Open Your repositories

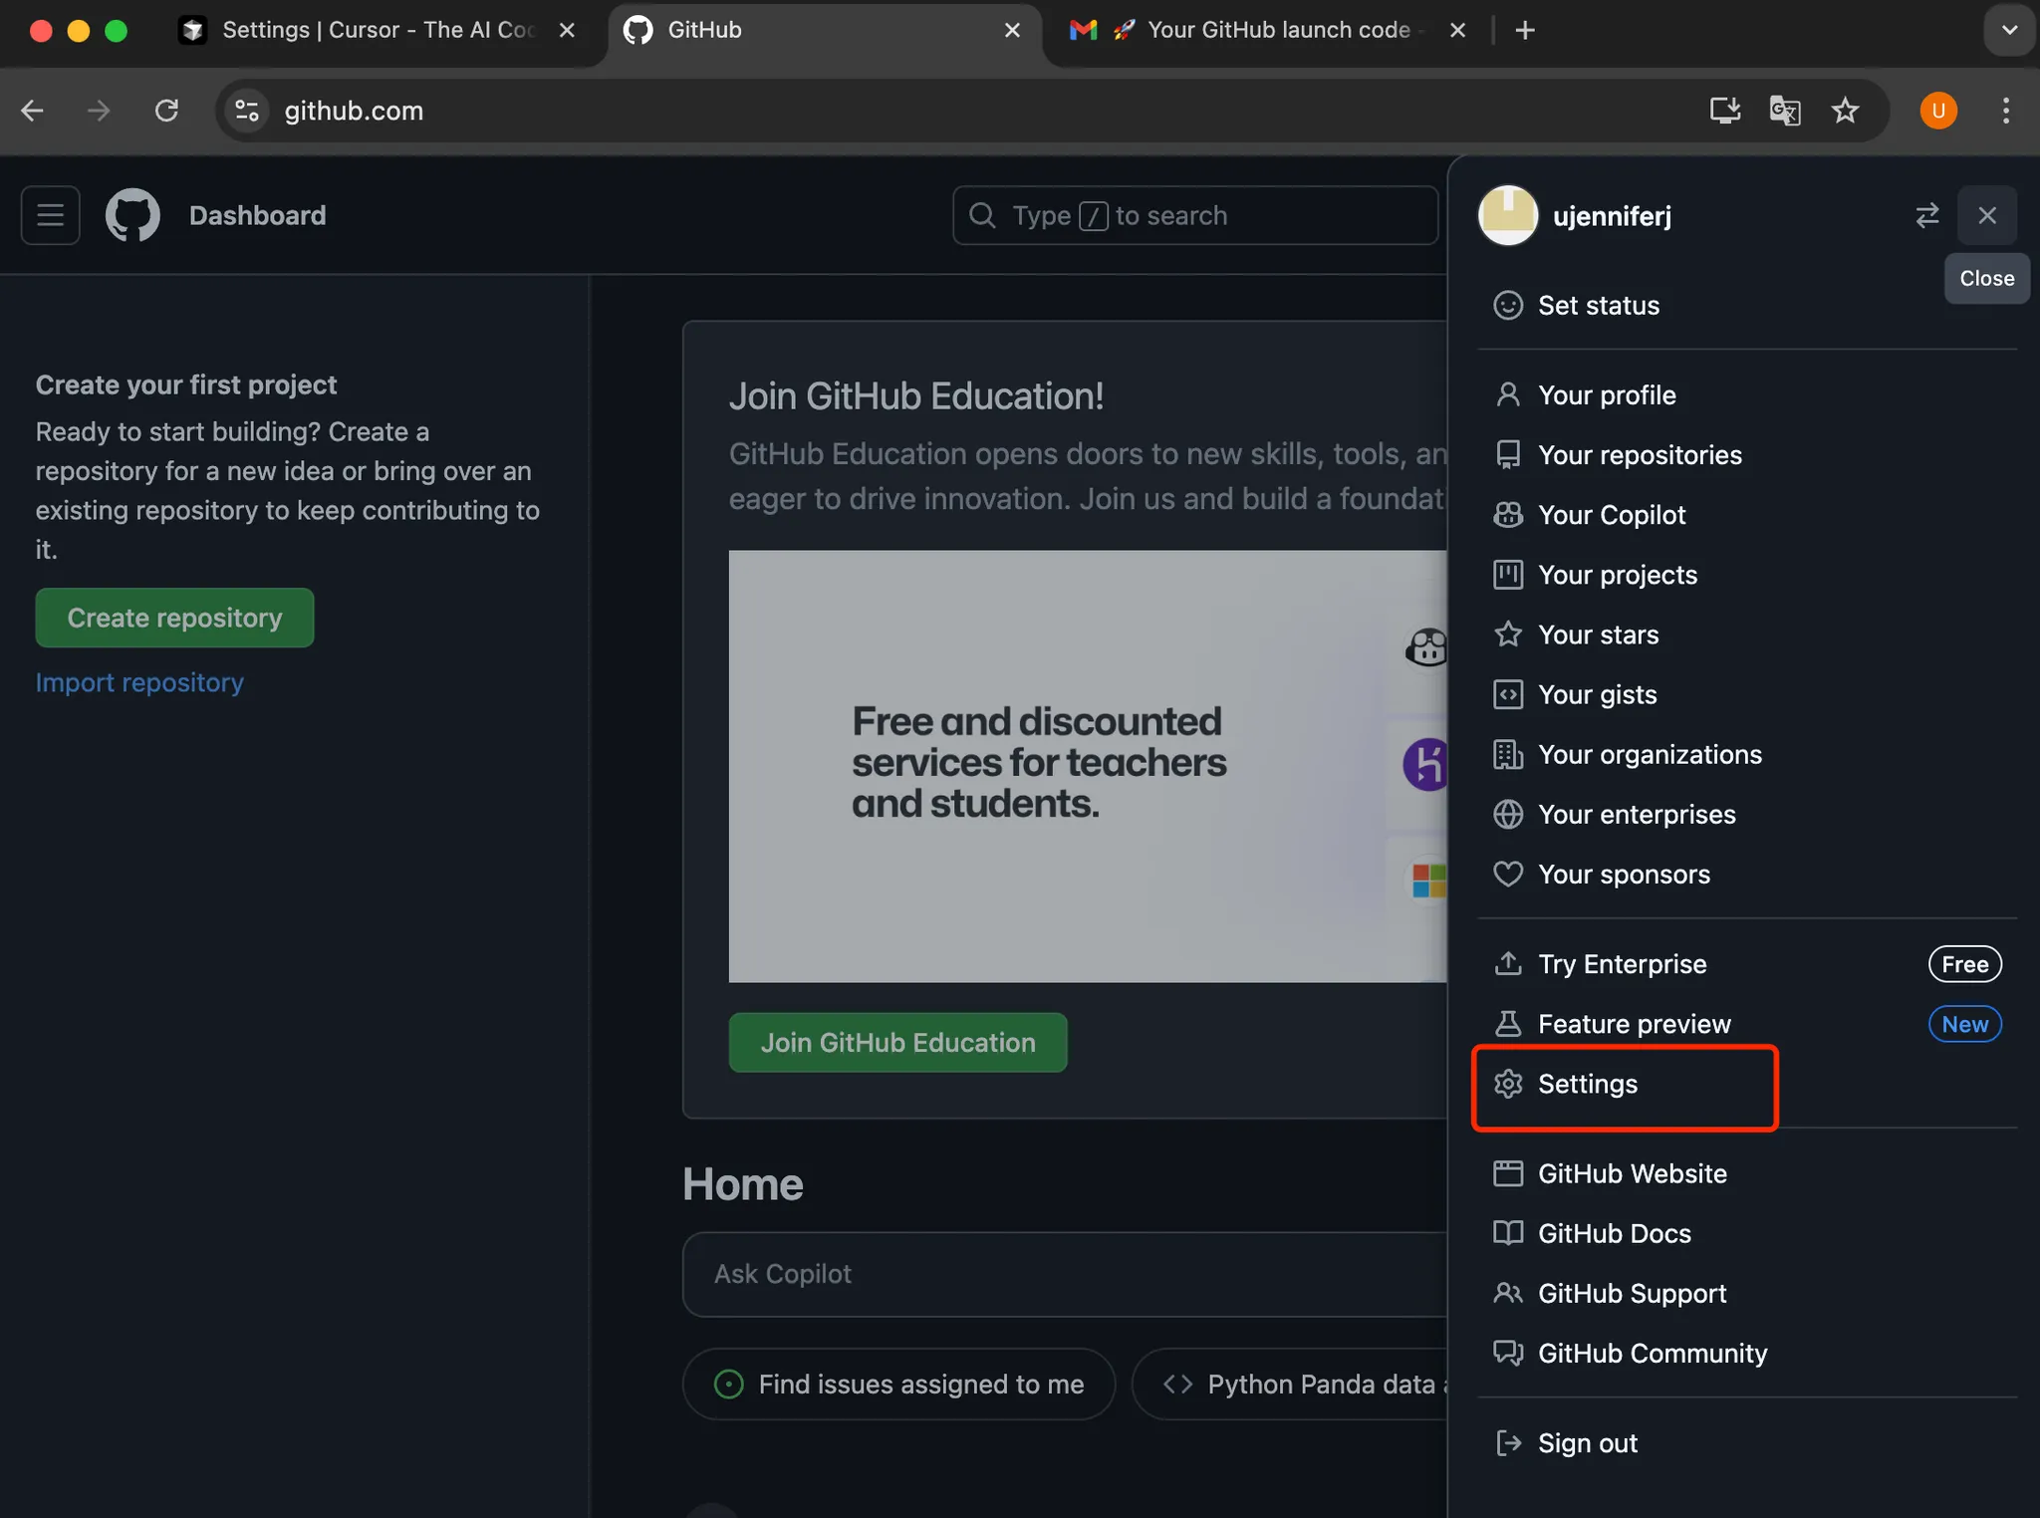click(x=1747, y=455)
